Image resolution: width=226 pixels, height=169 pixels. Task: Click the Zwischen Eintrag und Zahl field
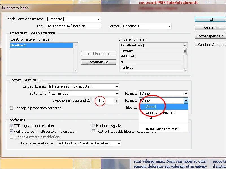tap(105, 101)
